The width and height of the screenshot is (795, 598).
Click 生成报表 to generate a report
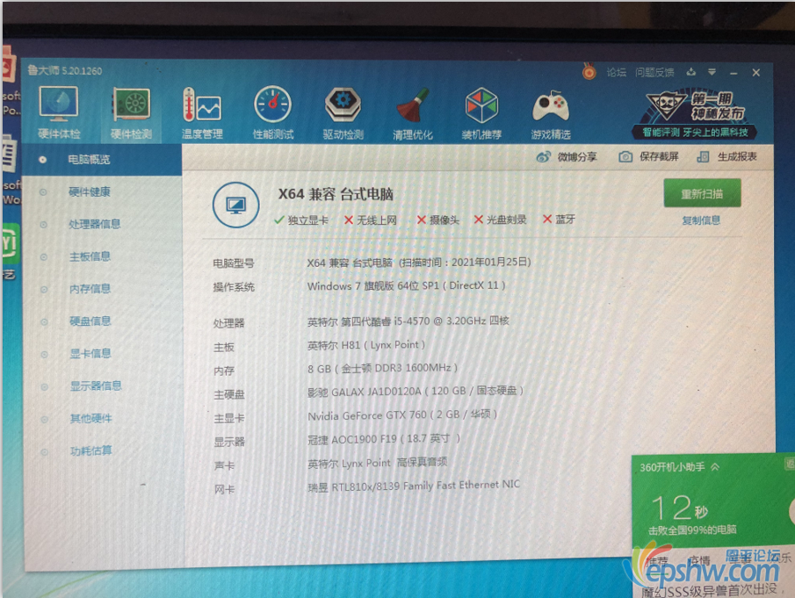(x=727, y=156)
